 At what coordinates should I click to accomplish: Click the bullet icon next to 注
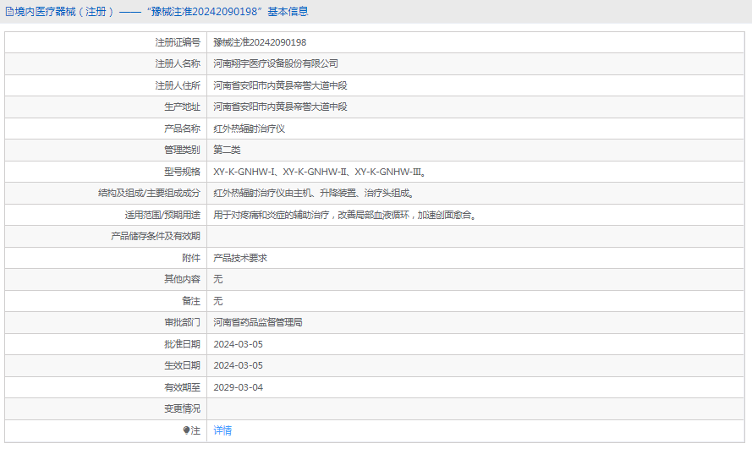pyautogui.click(x=187, y=430)
